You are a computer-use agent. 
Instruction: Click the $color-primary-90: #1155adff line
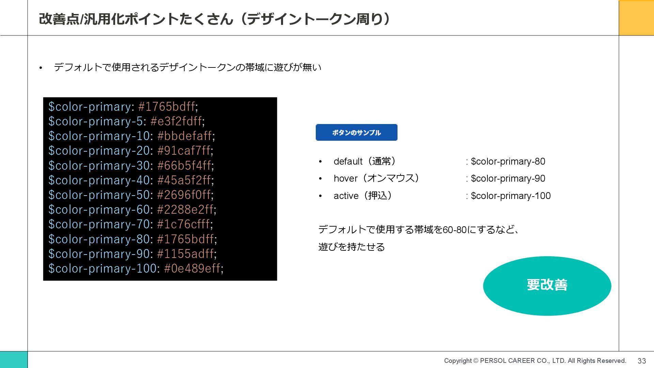point(133,254)
